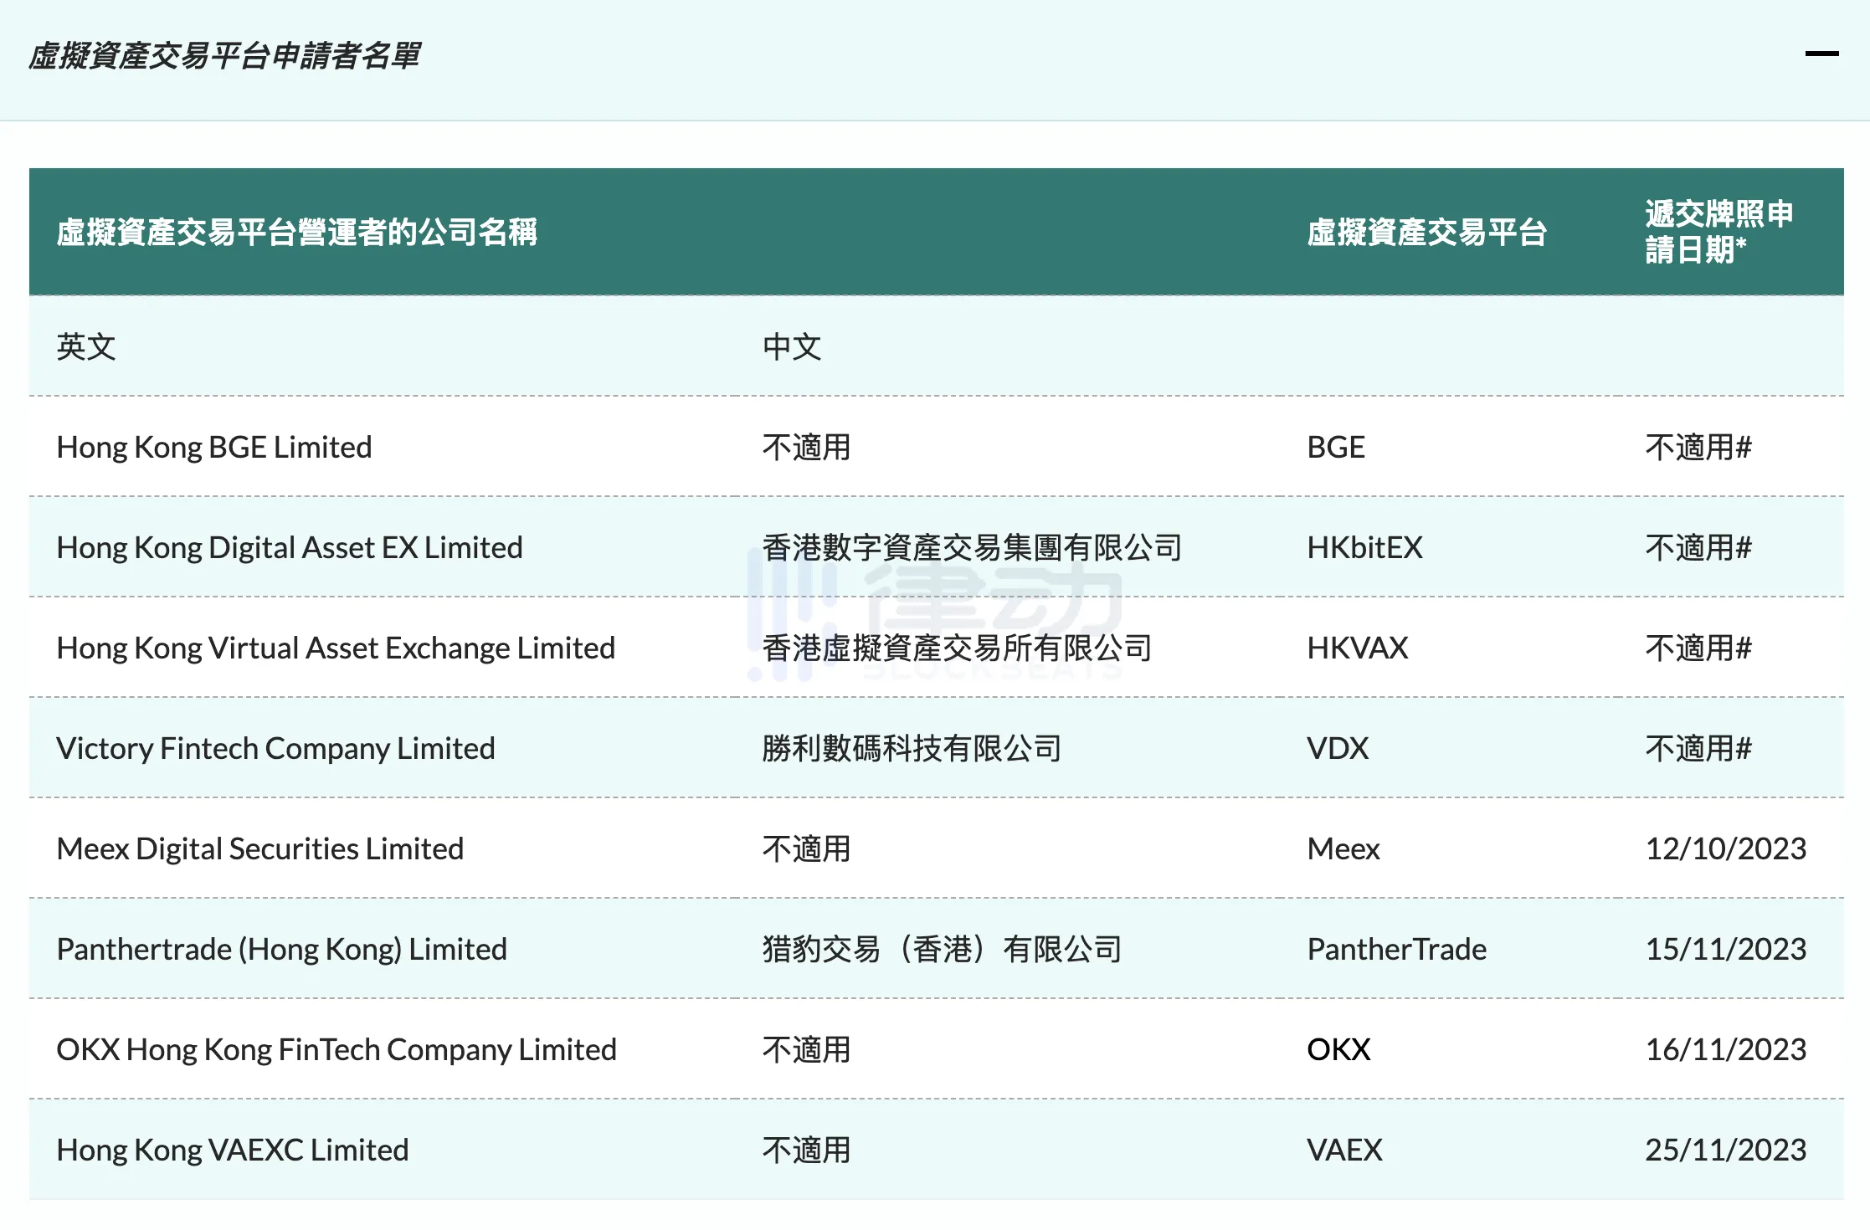Click the 虛擬資產交易平台申請者名單 section title
This screenshot has height=1230, width=1870.
pyautogui.click(x=224, y=56)
